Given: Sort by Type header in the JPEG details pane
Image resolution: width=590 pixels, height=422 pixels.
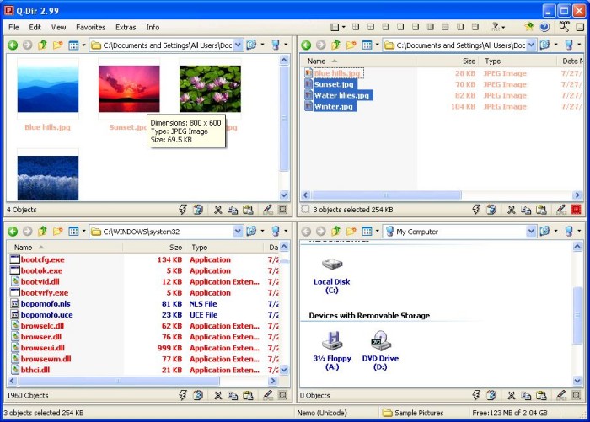Looking at the screenshot, I should (x=518, y=61).
